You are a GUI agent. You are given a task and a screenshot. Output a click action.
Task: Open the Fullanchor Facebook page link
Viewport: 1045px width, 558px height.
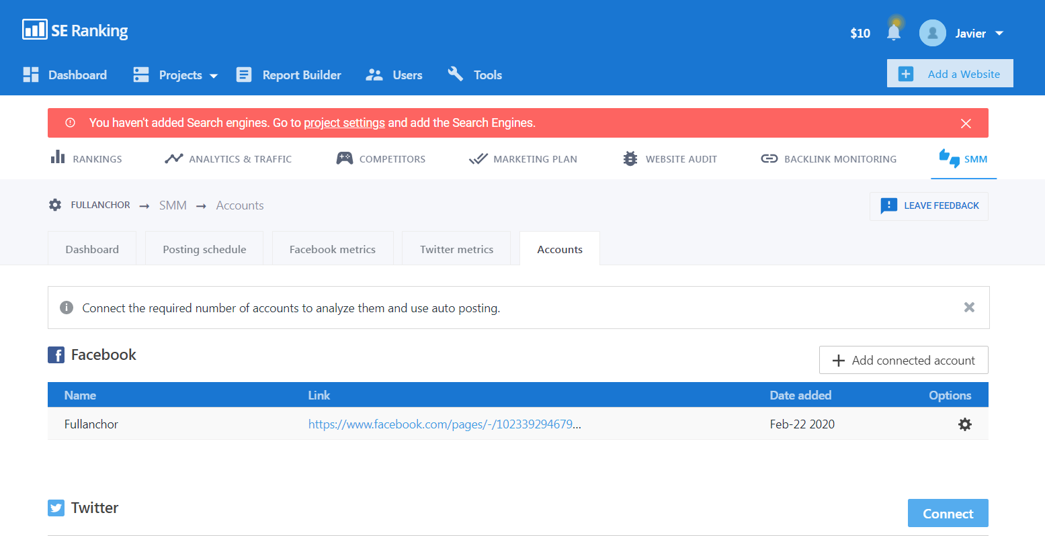click(445, 424)
